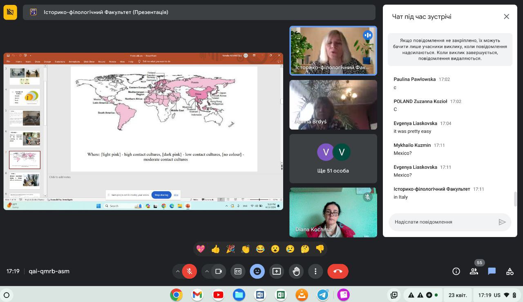Screen dimensions: 523x302
Task: Open Review tab in shared PowerPoint
Action: click(x=112, y=62)
